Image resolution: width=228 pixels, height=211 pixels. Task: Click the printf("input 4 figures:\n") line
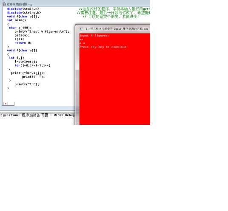[42, 31]
